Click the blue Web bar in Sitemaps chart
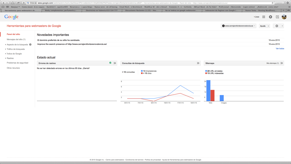The height and width of the screenshot is (164, 291). [x=208, y=91]
